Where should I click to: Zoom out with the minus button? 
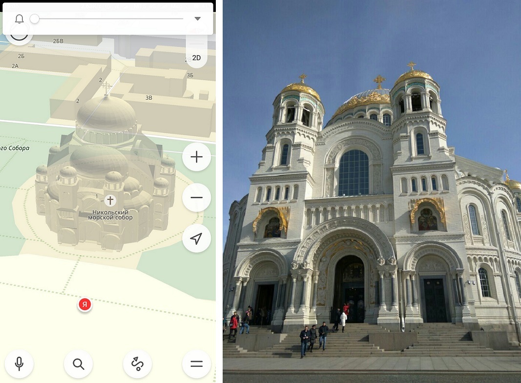196,197
